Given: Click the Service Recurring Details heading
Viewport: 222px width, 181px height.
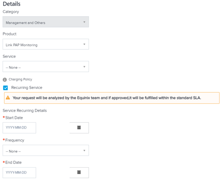Looking at the screenshot, I should pyautogui.click(x=25, y=111).
